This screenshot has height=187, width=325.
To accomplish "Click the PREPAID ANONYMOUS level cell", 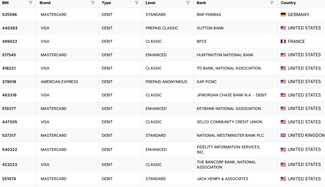I will click(x=166, y=82).
